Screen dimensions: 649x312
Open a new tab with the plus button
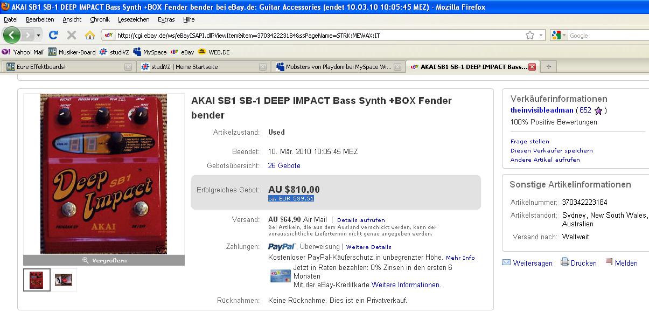pyautogui.click(x=549, y=67)
